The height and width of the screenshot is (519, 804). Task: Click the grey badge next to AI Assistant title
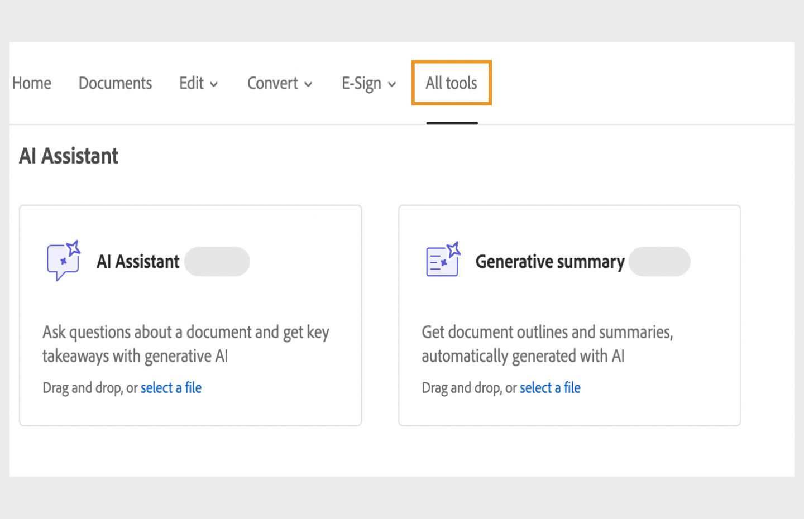click(x=217, y=261)
